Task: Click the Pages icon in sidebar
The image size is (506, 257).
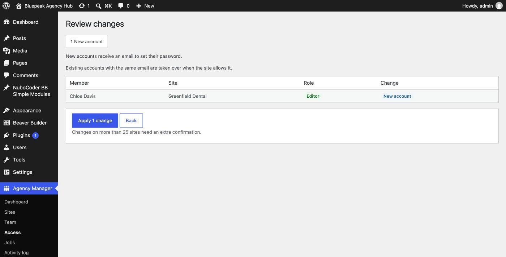Action: pyautogui.click(x=7, y=63)
